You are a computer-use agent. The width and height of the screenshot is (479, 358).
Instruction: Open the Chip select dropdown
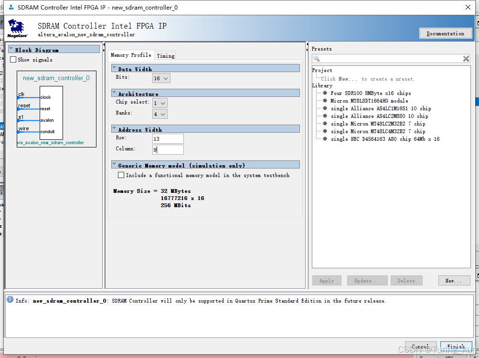[x=160, y=103]
